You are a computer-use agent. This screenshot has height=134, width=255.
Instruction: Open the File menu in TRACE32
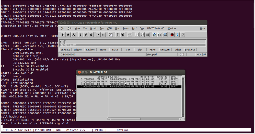coord(62,28)
